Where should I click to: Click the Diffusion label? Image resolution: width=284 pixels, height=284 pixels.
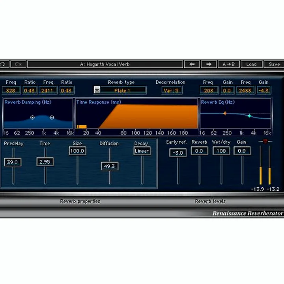pyautogui.click(x=109, y=144)
